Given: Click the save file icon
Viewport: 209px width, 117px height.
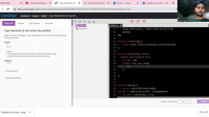Looking at the screenshot, I should 85,22.
